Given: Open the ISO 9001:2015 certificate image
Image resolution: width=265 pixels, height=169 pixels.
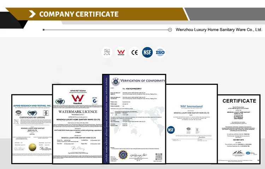Looking at the screenshot, I should point(239,129).
